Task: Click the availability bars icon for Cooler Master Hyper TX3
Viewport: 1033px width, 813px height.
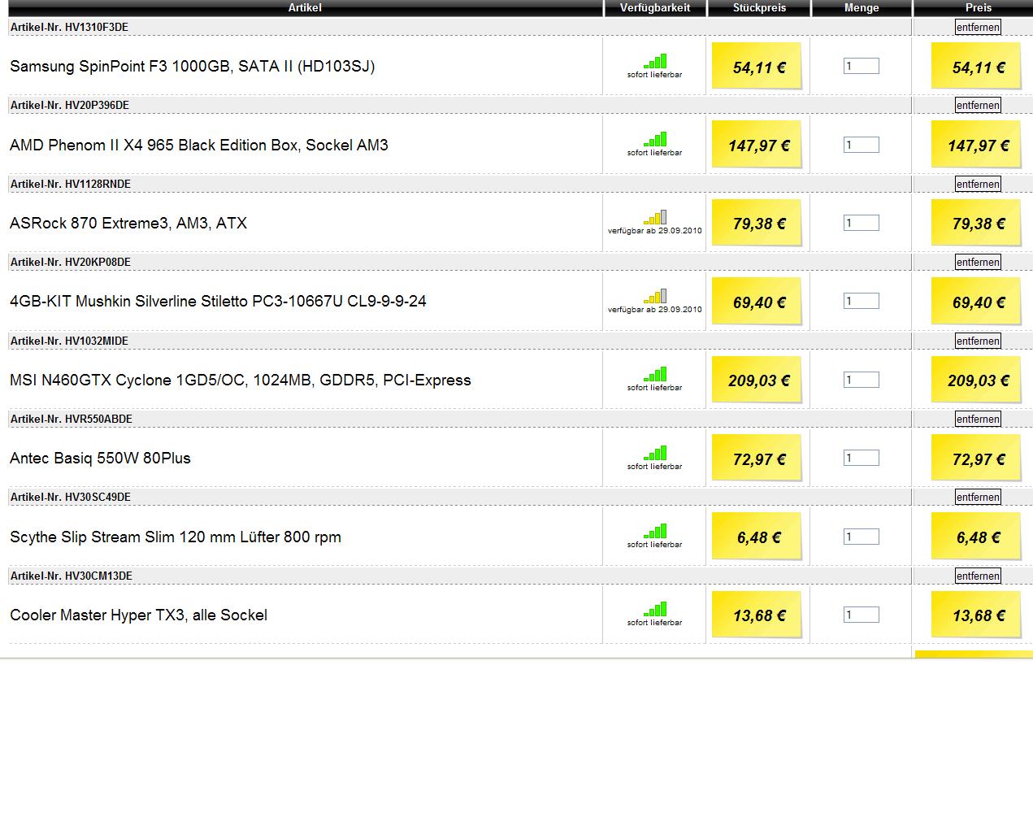Action: pyautogui.click(x=655, y=610)
